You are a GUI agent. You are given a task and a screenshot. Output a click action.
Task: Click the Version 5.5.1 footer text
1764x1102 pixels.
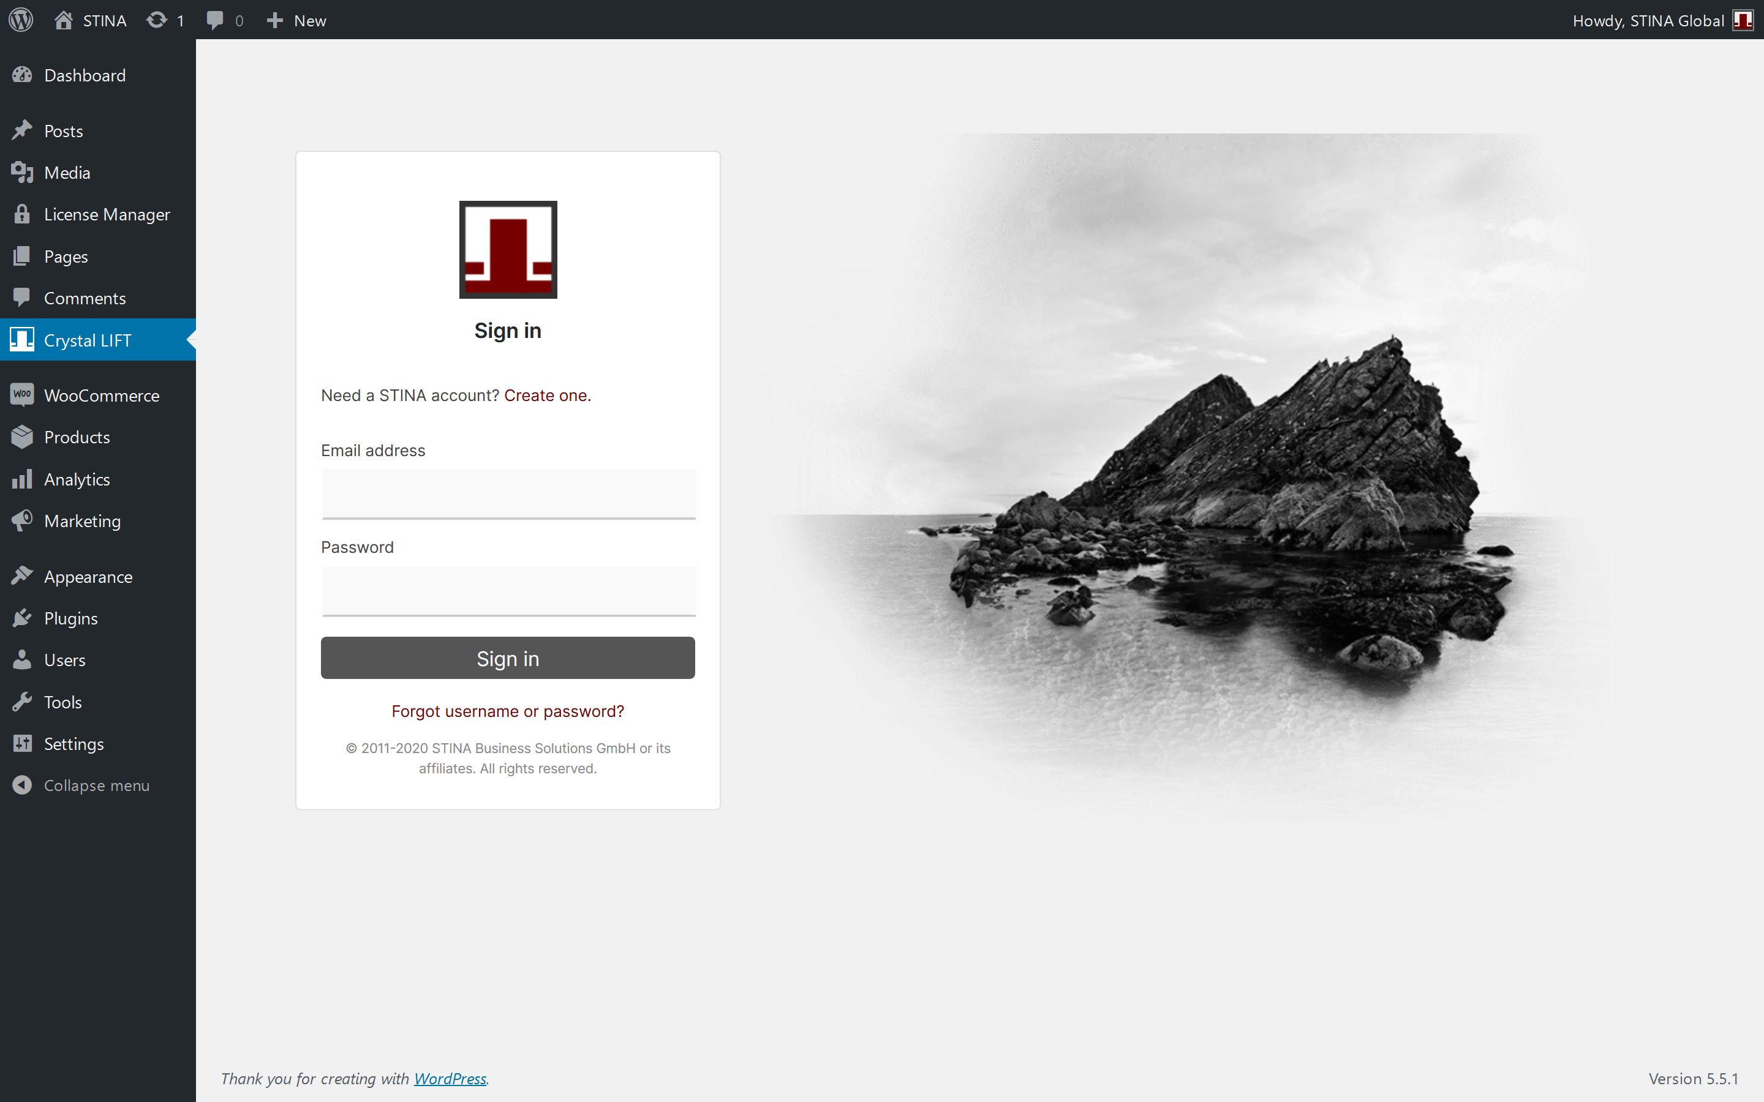pos(1692,1079)
